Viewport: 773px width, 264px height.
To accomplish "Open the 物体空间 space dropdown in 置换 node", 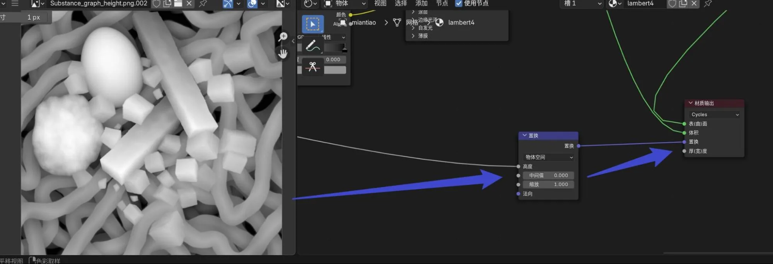I will click(x=549, y=157).
